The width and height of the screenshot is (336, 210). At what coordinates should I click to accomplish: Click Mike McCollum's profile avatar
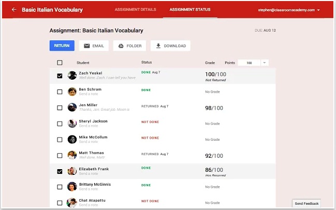(72, 139)
